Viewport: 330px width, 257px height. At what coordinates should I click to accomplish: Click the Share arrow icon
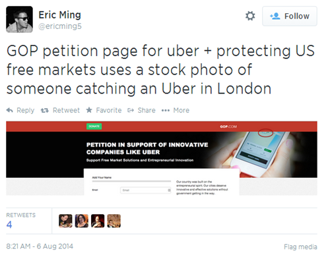[x=131, y=110]
